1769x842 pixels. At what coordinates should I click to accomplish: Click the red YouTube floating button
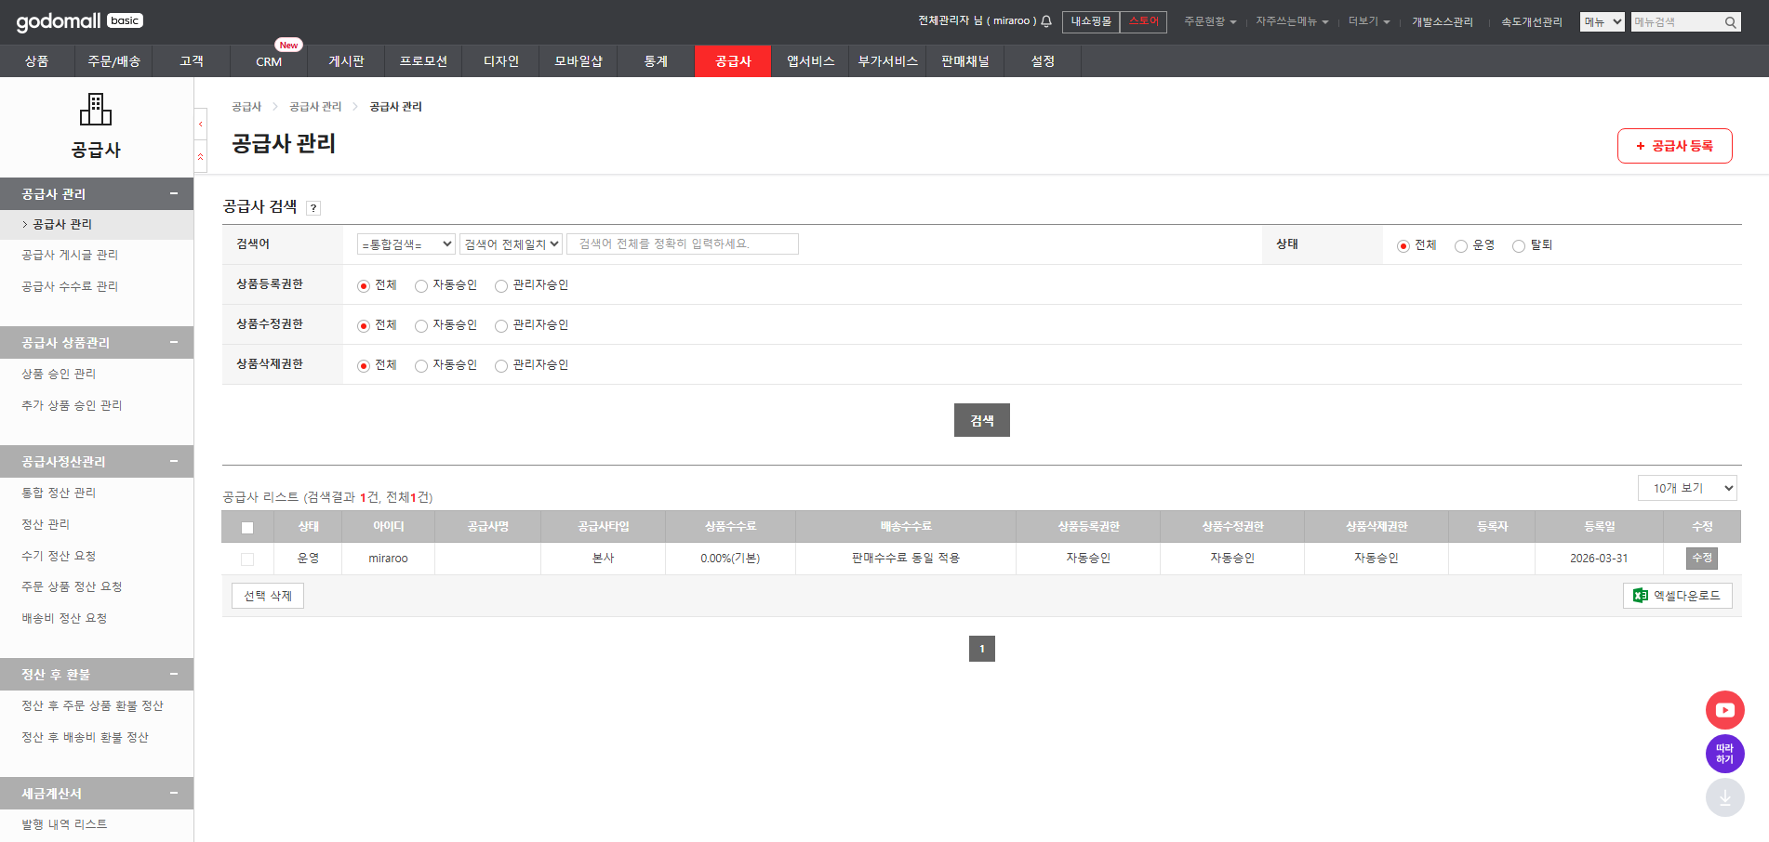tap(1724, 710)
